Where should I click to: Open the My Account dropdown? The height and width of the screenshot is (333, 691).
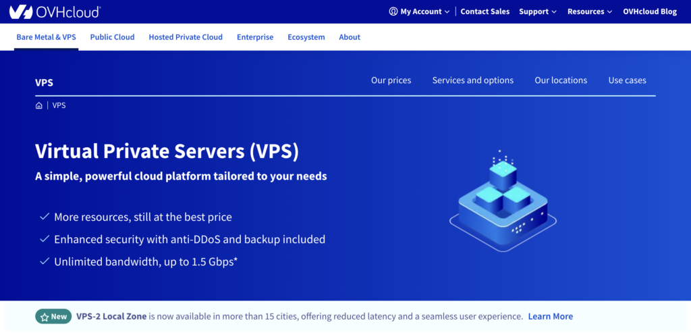pyautogui.click(x=419, y=12)
